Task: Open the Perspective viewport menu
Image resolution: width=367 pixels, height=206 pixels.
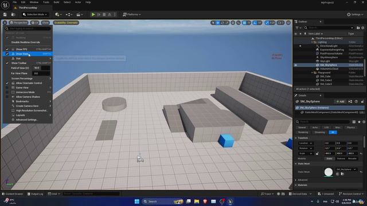Action: [x=18, y=23]
